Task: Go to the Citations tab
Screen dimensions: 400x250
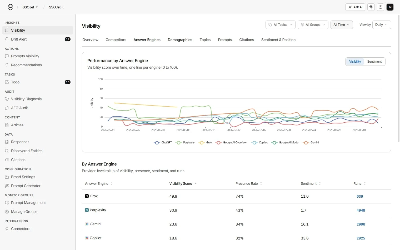Action: pyautogui.click(x=247, y=40)
